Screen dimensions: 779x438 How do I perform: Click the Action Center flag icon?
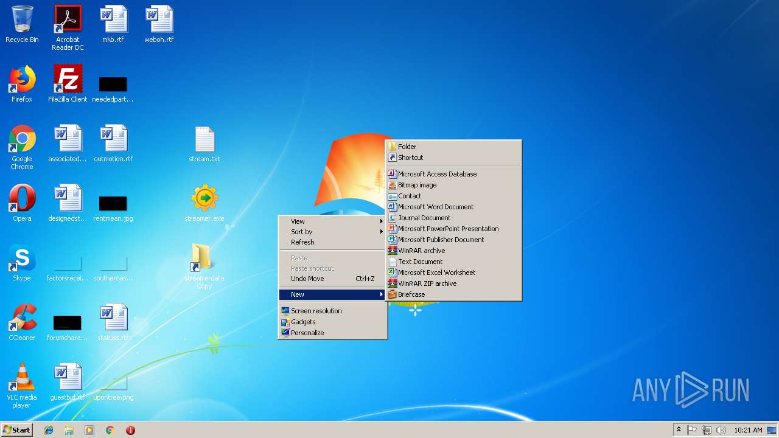692,430
